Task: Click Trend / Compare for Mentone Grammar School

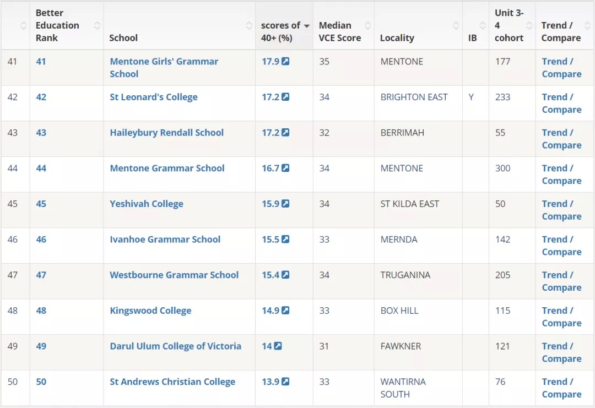Action: (561, 175)
